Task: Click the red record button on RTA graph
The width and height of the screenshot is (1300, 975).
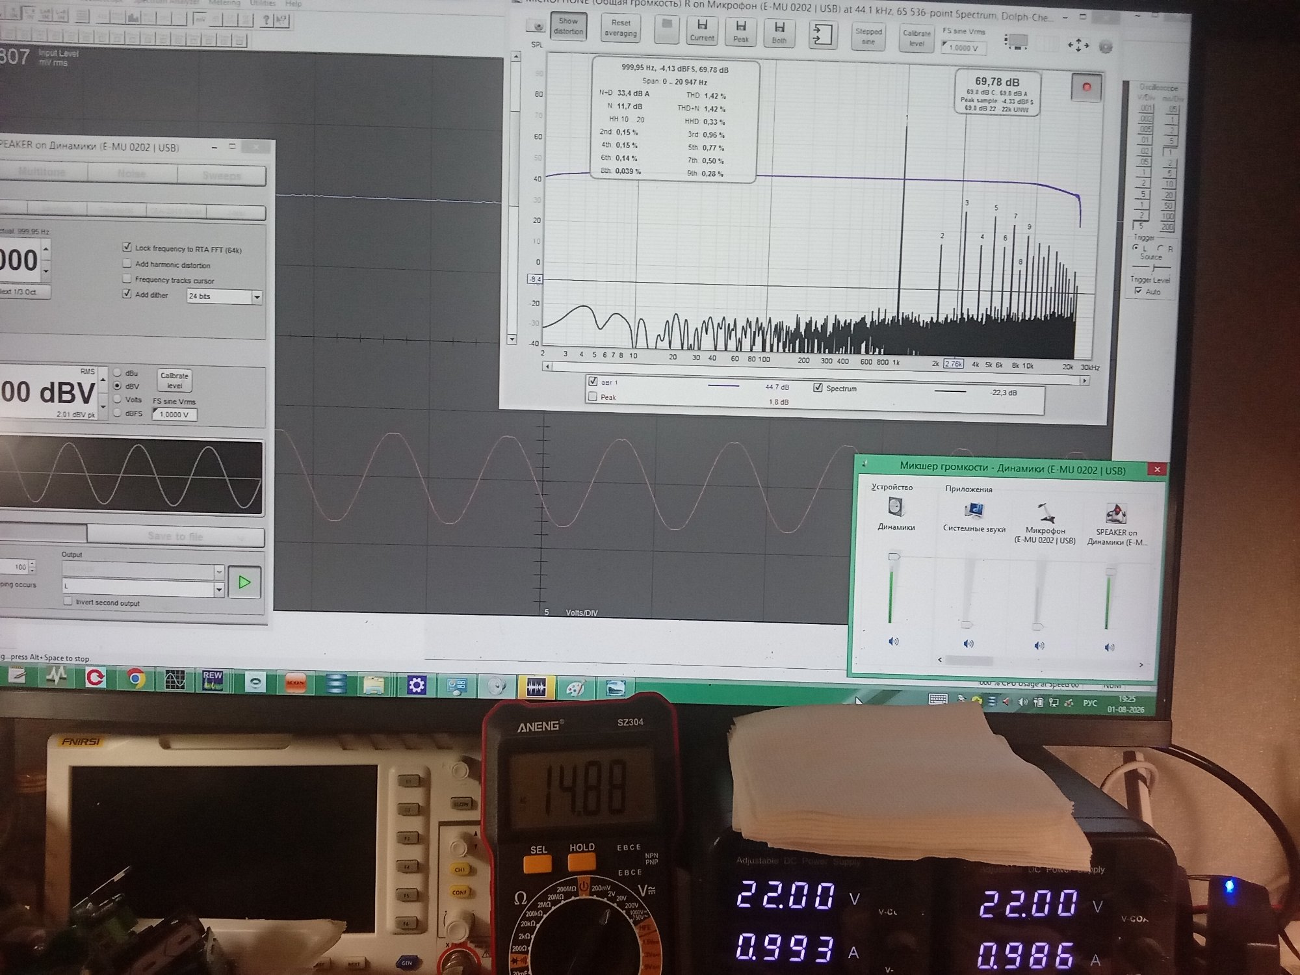Action: (x=1086, y=87)
